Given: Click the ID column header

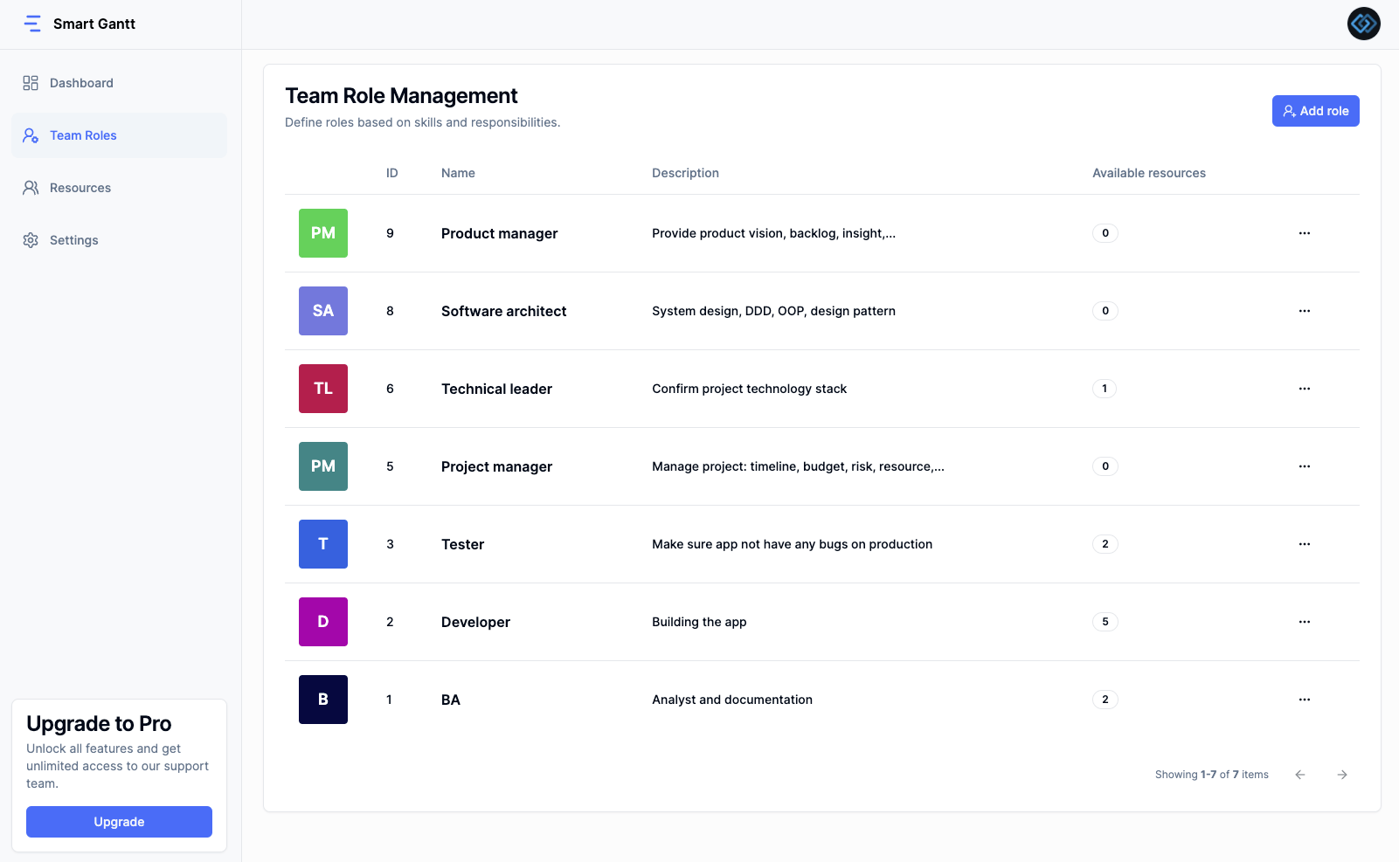Looking at the screenshot, I should tap(392, 173).
